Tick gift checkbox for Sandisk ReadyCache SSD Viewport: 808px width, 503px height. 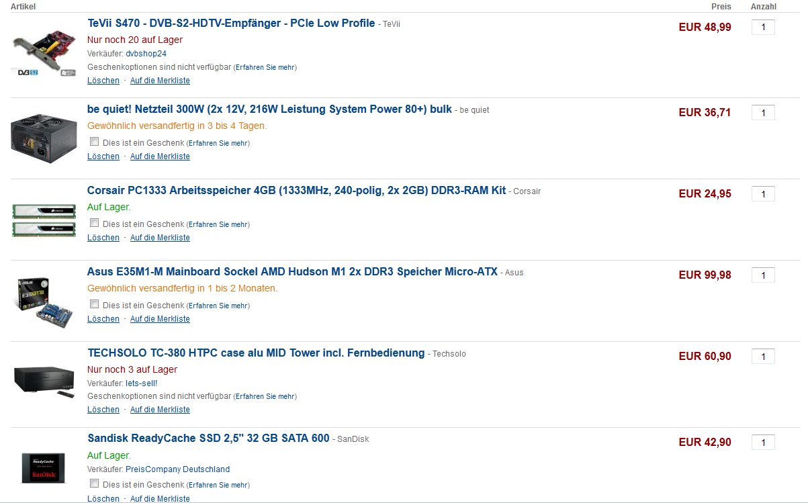[95, 484]
